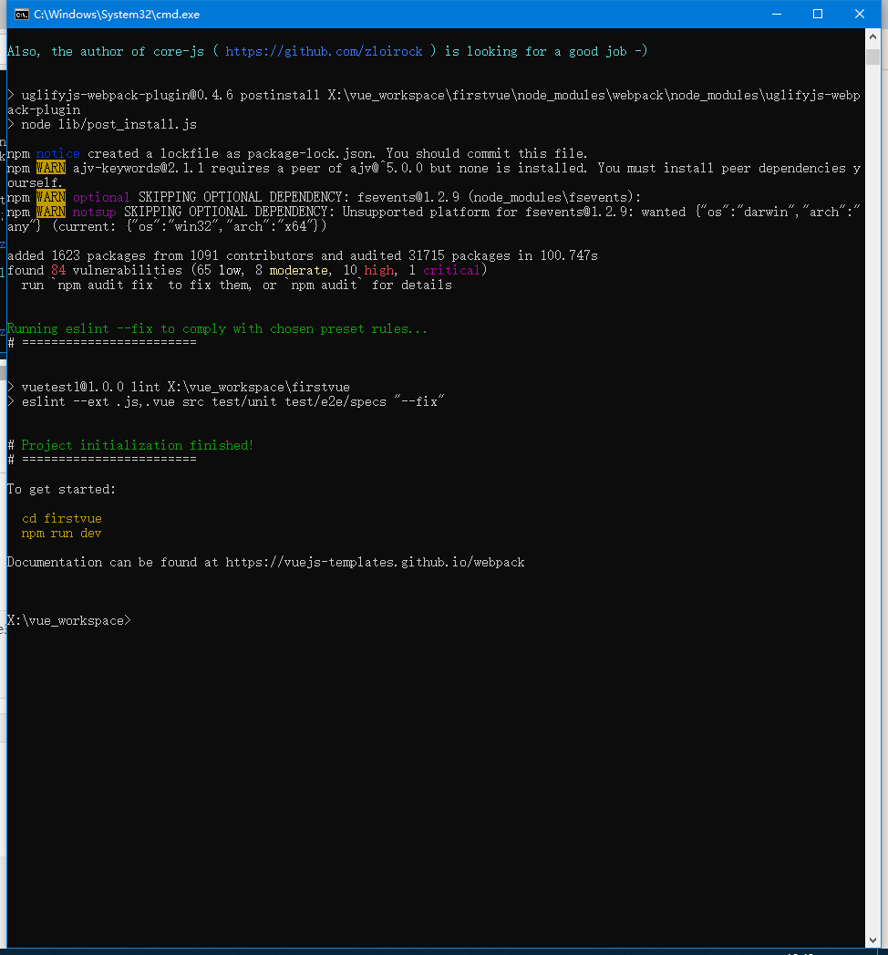Click the word 'high' in audit summary
The width and height of the screenshot is (888, 955).
[378, 270]
